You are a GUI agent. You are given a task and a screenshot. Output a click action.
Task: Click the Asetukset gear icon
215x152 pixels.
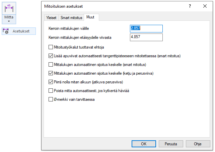pos(6,31)
